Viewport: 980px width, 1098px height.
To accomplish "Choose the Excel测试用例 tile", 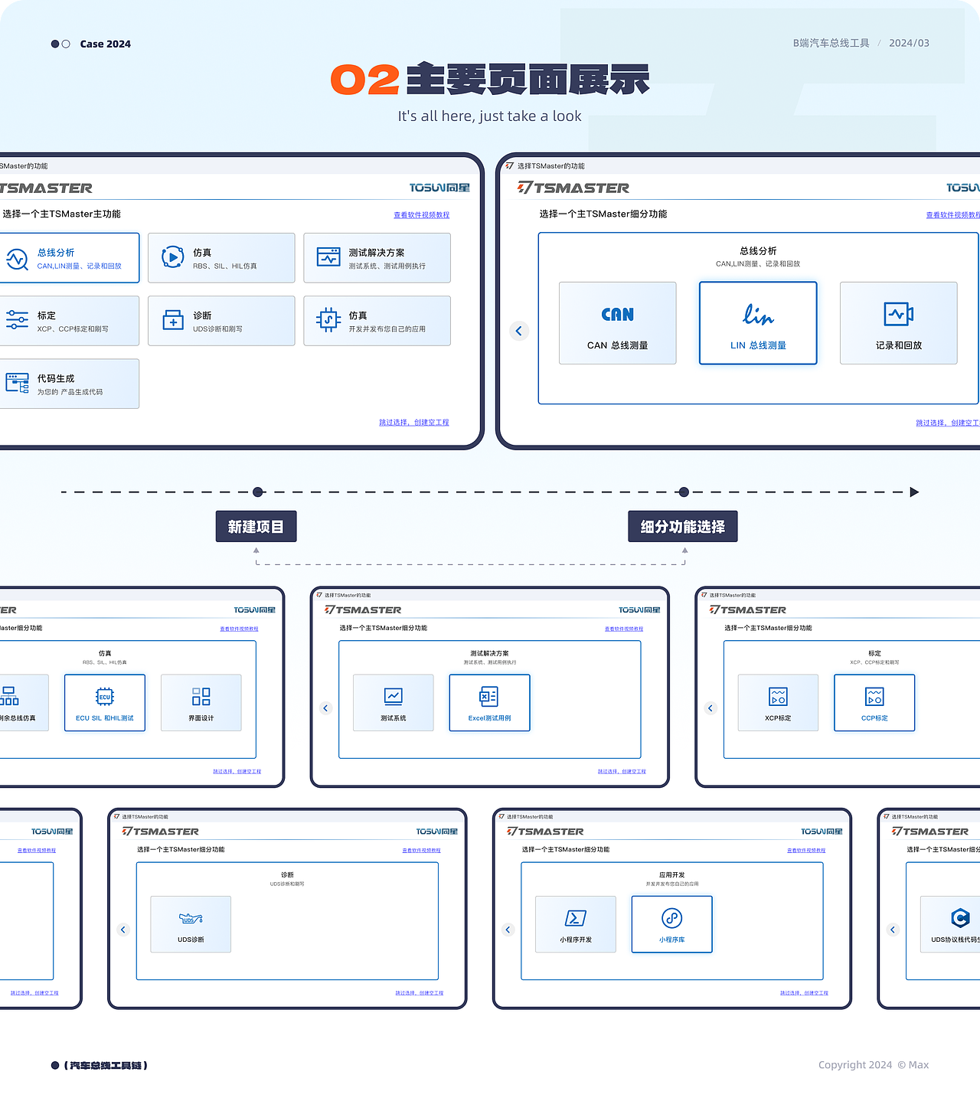I will pyautogui.click(x=490, y=703).
